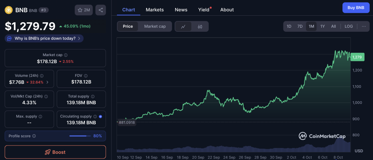The height and width of the screenshot is (160, 373).
Task: Select Market cap chart mode
Action: [155, 27]
